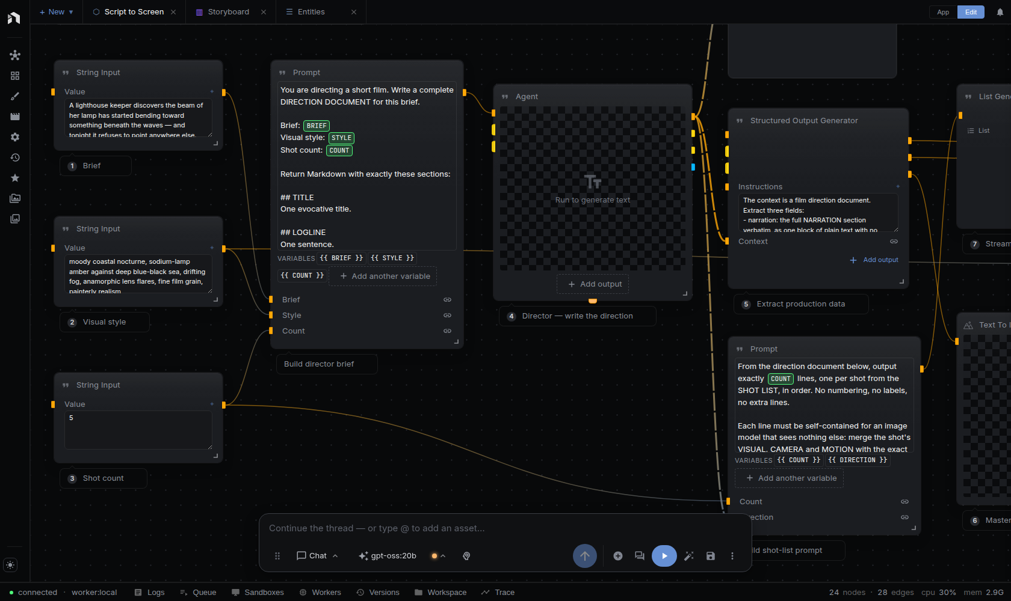The width and height of the screenshot is (1011, 601).
Task: Click the link icon on the Brief input row
Action: [x=448, y=300]
